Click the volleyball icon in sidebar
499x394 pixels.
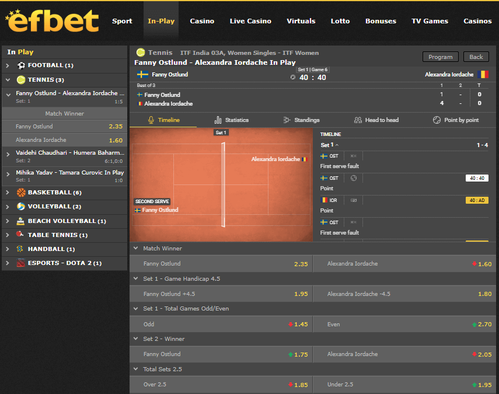pos(21,206)
